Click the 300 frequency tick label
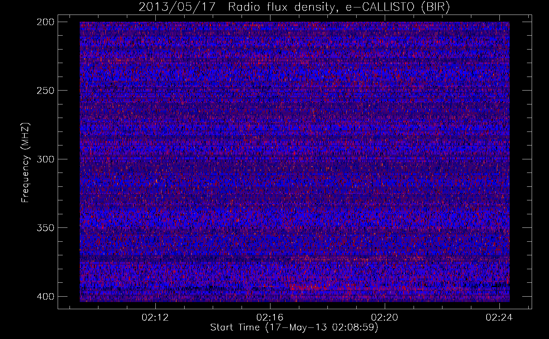Screen dimensions: 549x339 [45, 159]
